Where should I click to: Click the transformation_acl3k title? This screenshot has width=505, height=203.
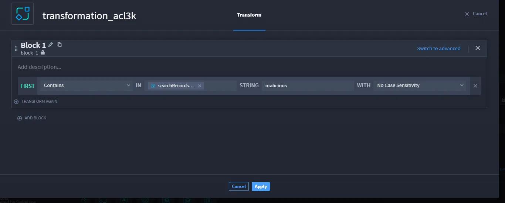[x=89, y=15]
